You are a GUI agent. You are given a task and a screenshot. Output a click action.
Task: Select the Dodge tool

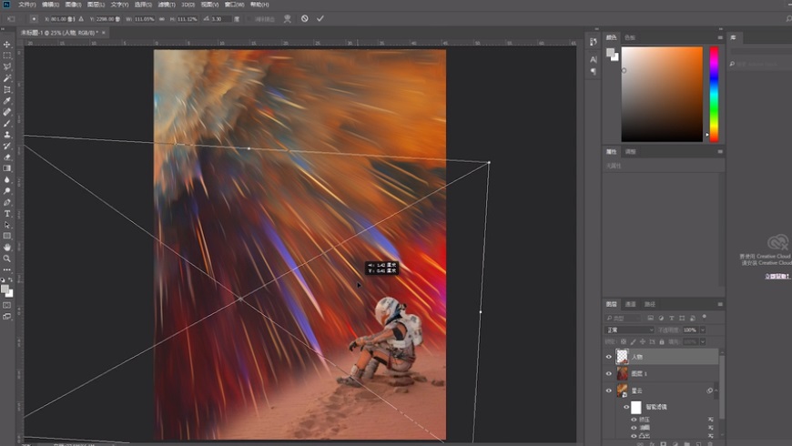[7, 191]
